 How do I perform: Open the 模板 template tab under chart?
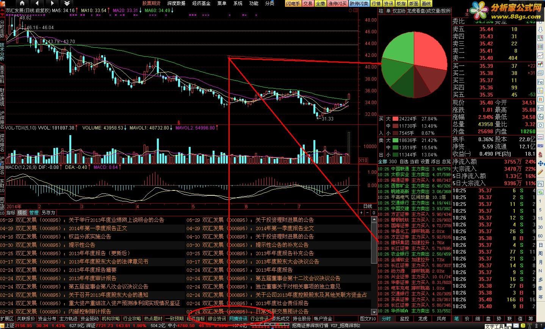pos(22,213)
